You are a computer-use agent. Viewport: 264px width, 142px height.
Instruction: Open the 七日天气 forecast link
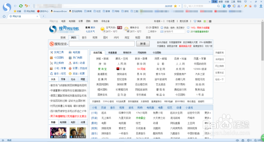coord(90,31)
